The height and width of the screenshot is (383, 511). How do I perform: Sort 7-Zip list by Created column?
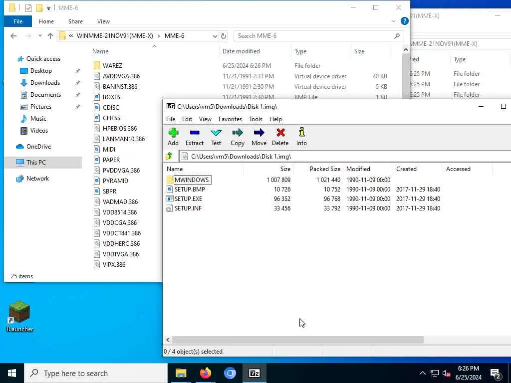418,169
